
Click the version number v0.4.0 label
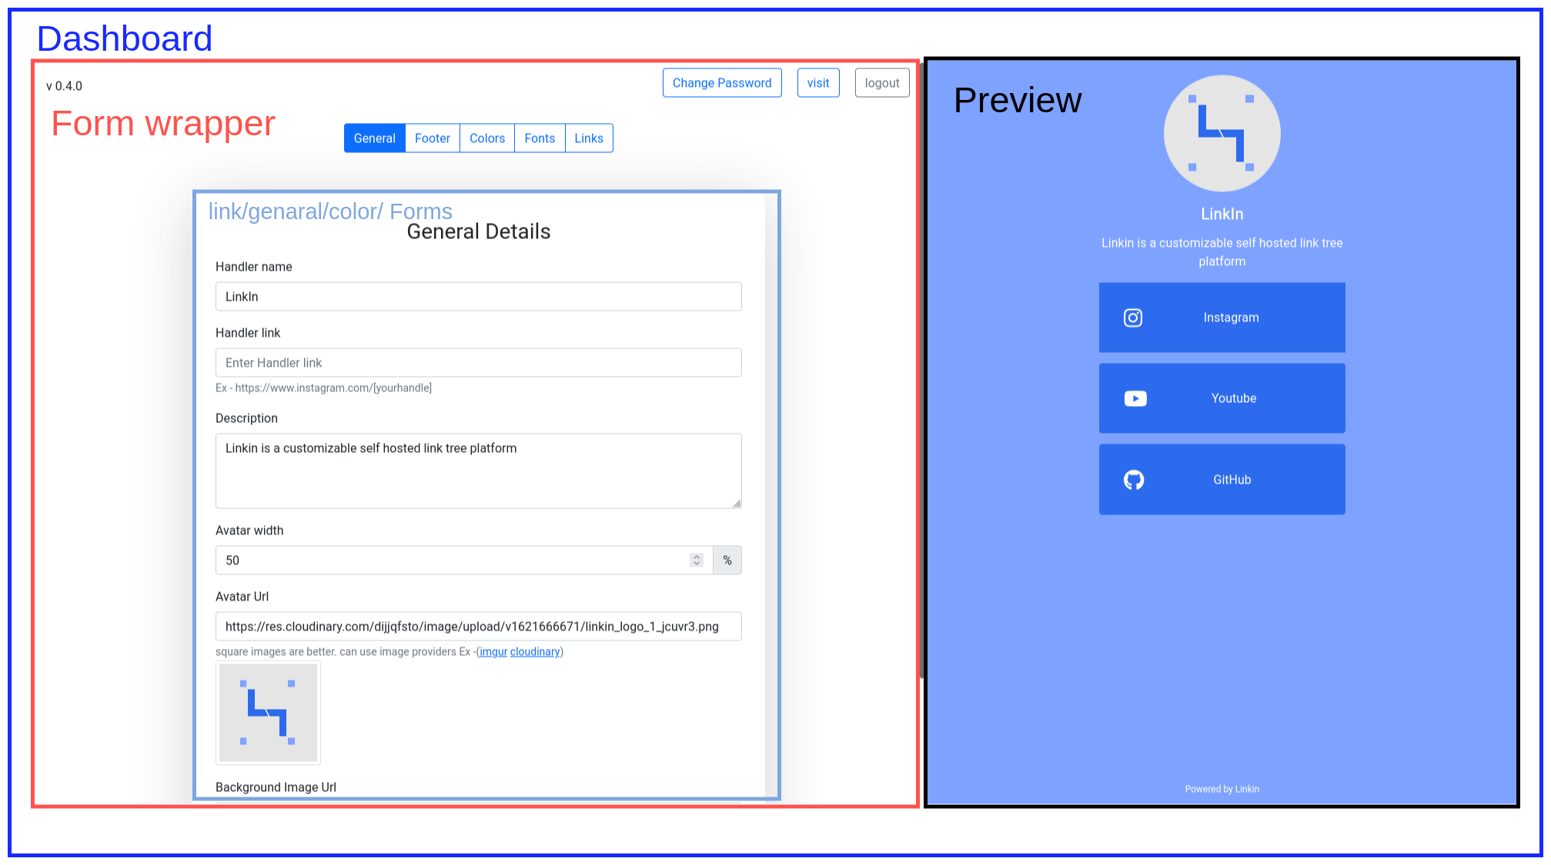(64, 85)
